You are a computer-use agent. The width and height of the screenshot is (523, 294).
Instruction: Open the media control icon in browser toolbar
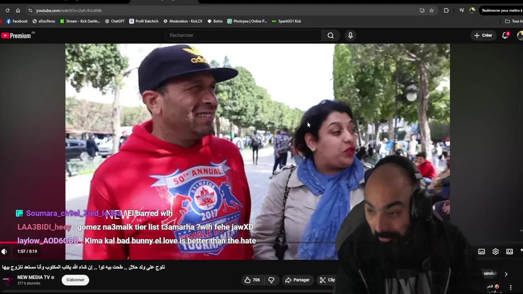(x=462, y=10)
